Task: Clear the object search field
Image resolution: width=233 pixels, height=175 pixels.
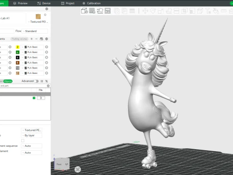Action: coord(48,86)
